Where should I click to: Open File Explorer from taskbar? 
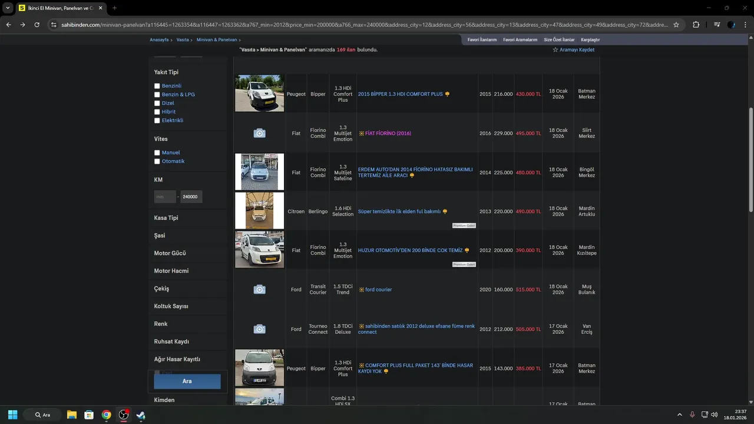click(72, 415)
